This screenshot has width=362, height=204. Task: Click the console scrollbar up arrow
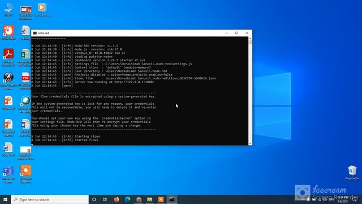click(250, 39)
